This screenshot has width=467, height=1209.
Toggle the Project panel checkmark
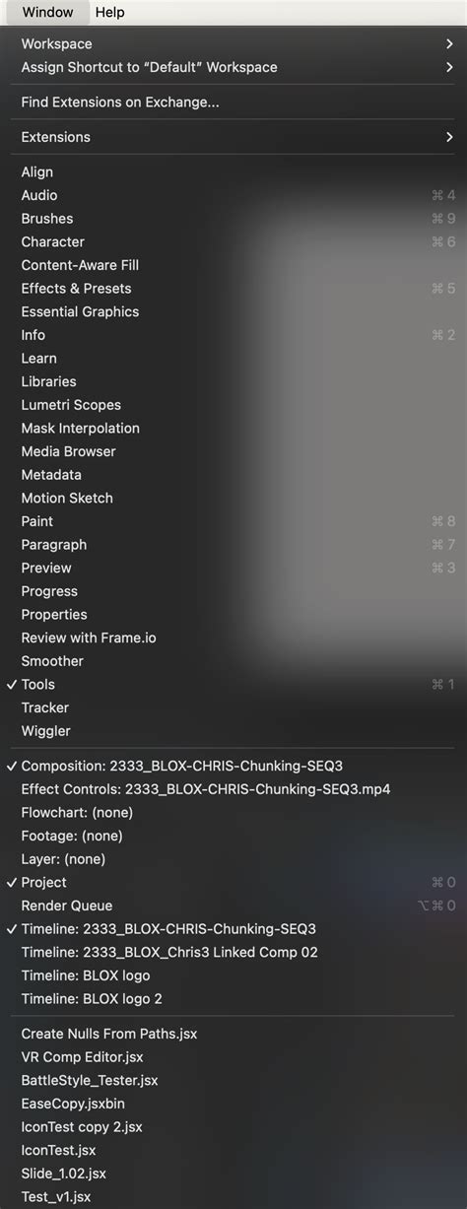(x=233, y=882)
